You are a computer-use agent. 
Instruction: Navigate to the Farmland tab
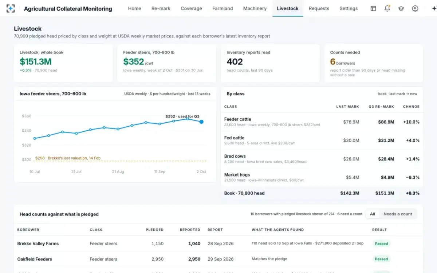(x=223, y=8)
